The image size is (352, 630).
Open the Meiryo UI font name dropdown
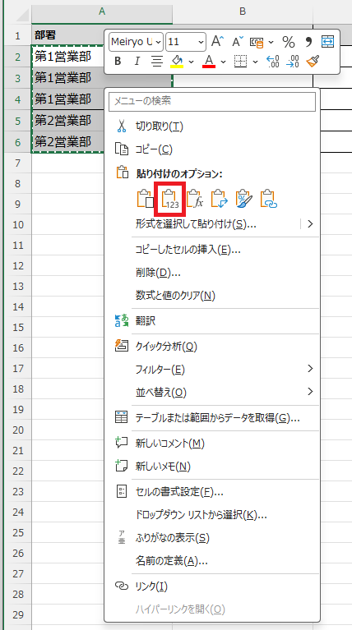click(x=136, y=42)
